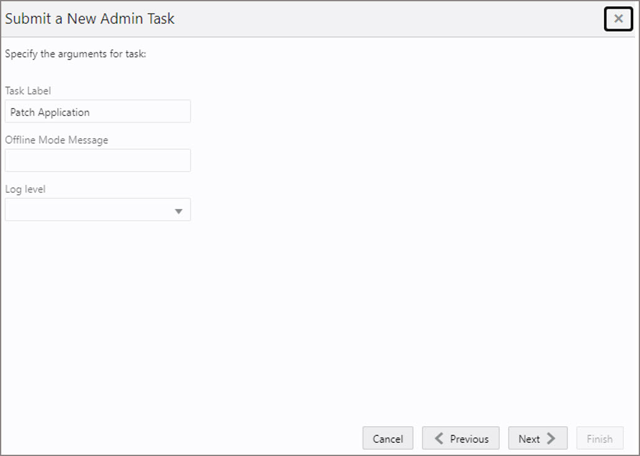Close the Submit a New Admin Task dialog
The width and height of the screenshot is (640, 456).
pyautogui.click(x=618, y=19)
